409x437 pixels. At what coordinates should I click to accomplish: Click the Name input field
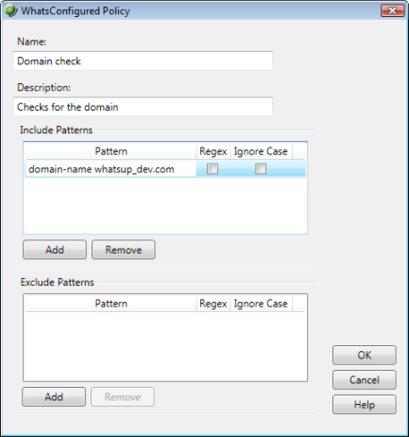[143, 61]
